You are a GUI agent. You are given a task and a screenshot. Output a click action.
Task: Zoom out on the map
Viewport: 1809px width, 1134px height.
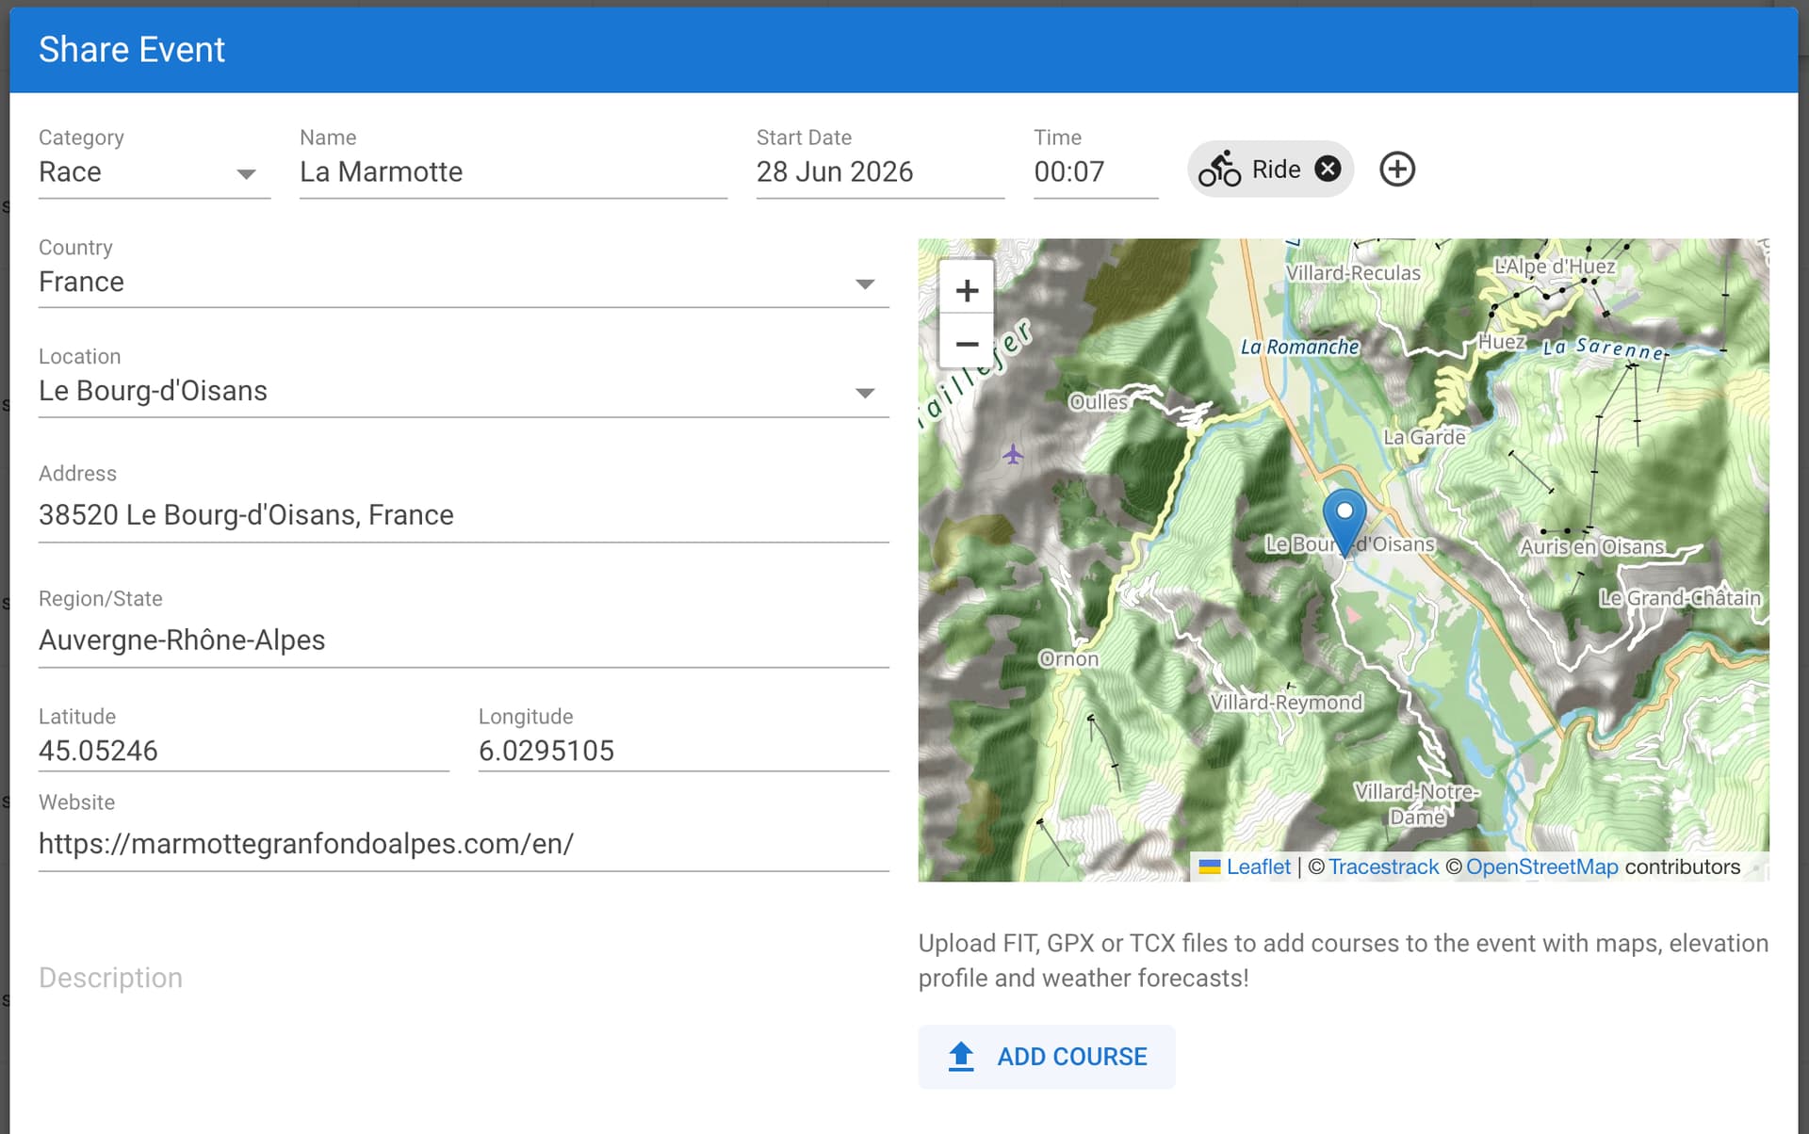tap(967, 344)
